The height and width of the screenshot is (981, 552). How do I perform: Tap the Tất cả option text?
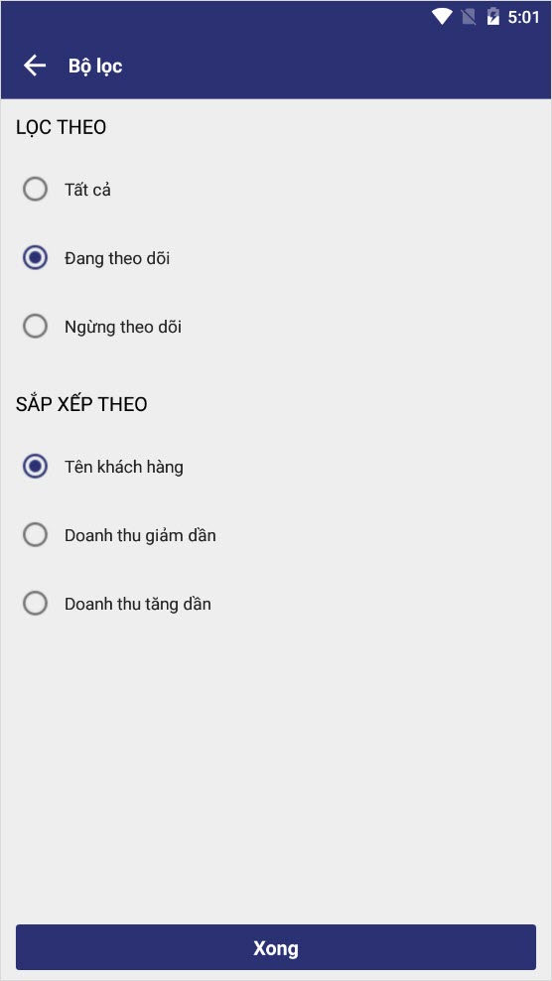[x=87, y=190]
